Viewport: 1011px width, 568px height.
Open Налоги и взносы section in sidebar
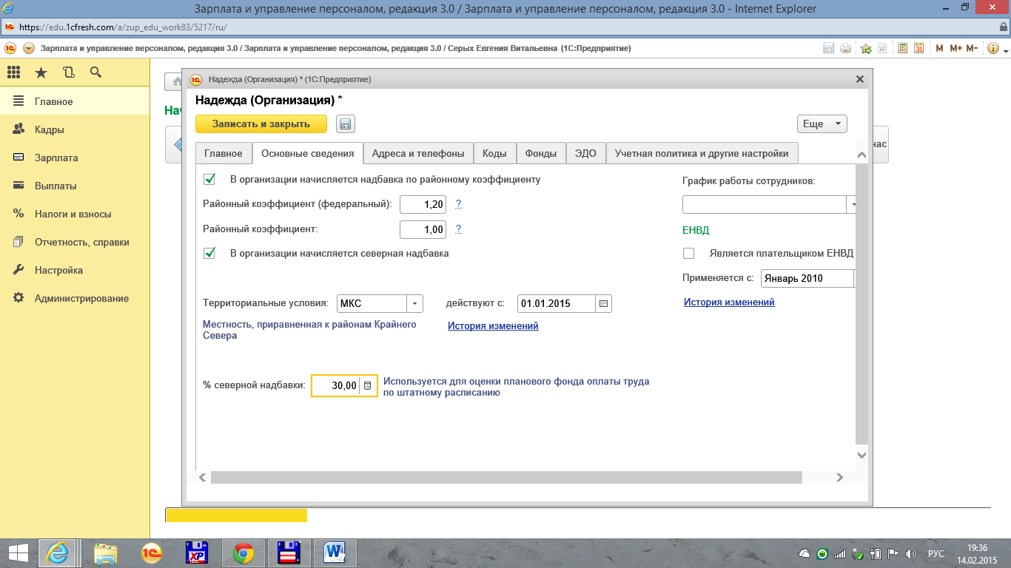click(75, 214)
